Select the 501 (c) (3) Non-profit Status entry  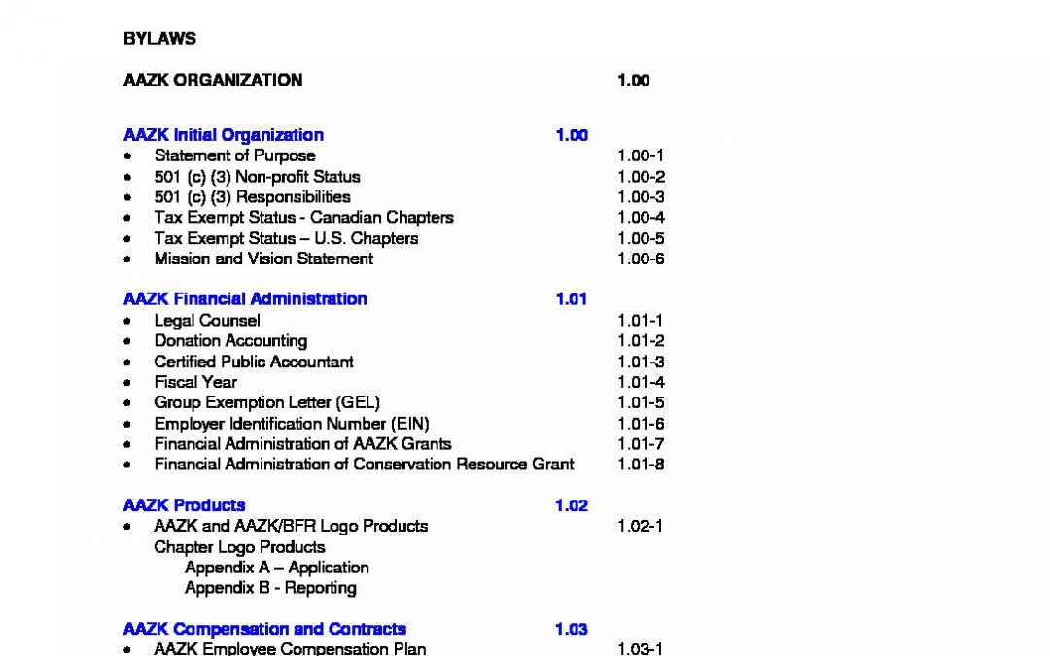(257, 177)
